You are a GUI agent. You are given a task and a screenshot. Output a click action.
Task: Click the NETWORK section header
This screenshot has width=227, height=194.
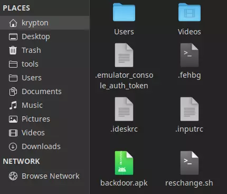[21, 161]
